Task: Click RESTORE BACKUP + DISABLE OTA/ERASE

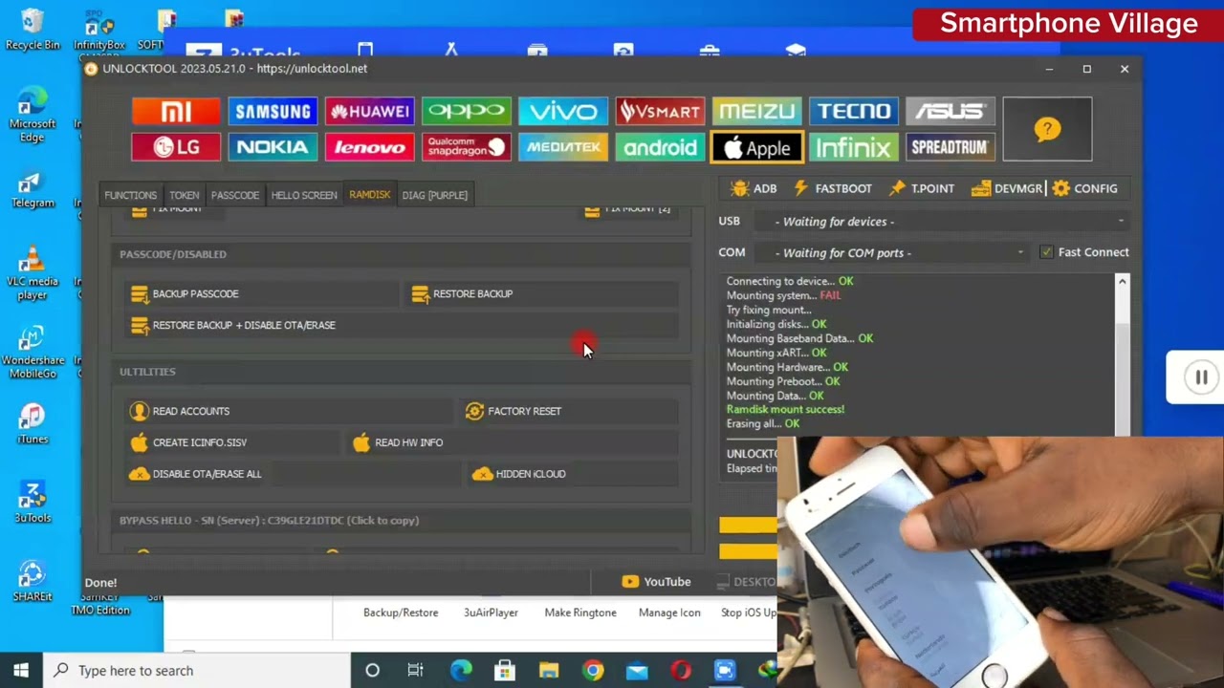Action: [402, 326]
